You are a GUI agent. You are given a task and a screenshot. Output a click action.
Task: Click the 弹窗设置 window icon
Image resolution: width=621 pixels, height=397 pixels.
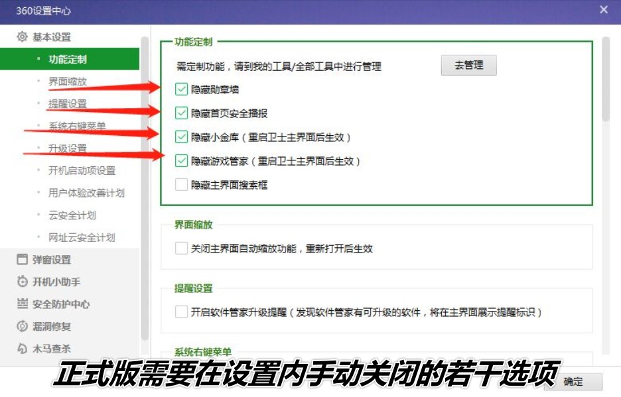(22, 260)
